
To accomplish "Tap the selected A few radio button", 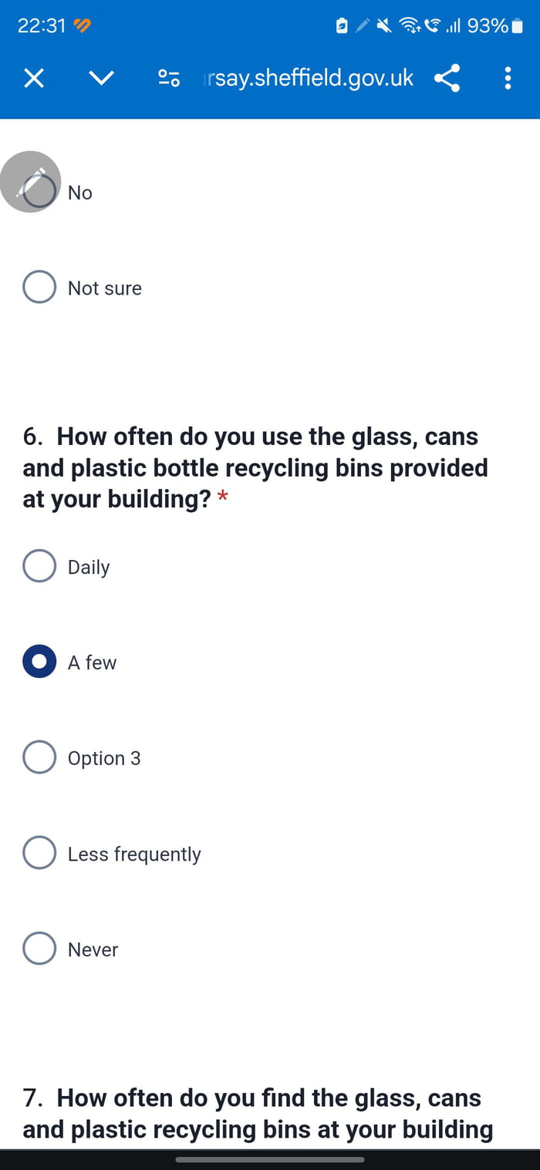I will point(39,661).
